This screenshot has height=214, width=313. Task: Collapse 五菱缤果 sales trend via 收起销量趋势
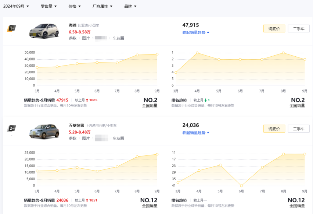click(195, 133)
